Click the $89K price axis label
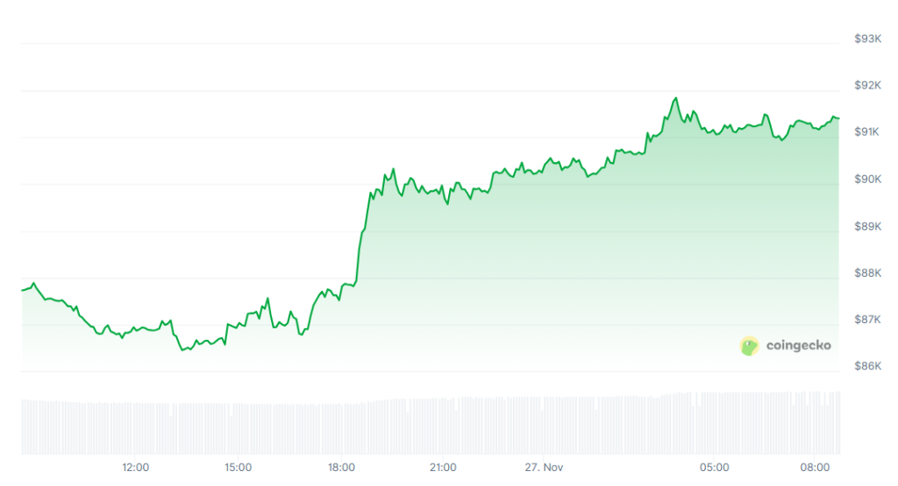This screenshot has width=898, height=486. point(867,226)
